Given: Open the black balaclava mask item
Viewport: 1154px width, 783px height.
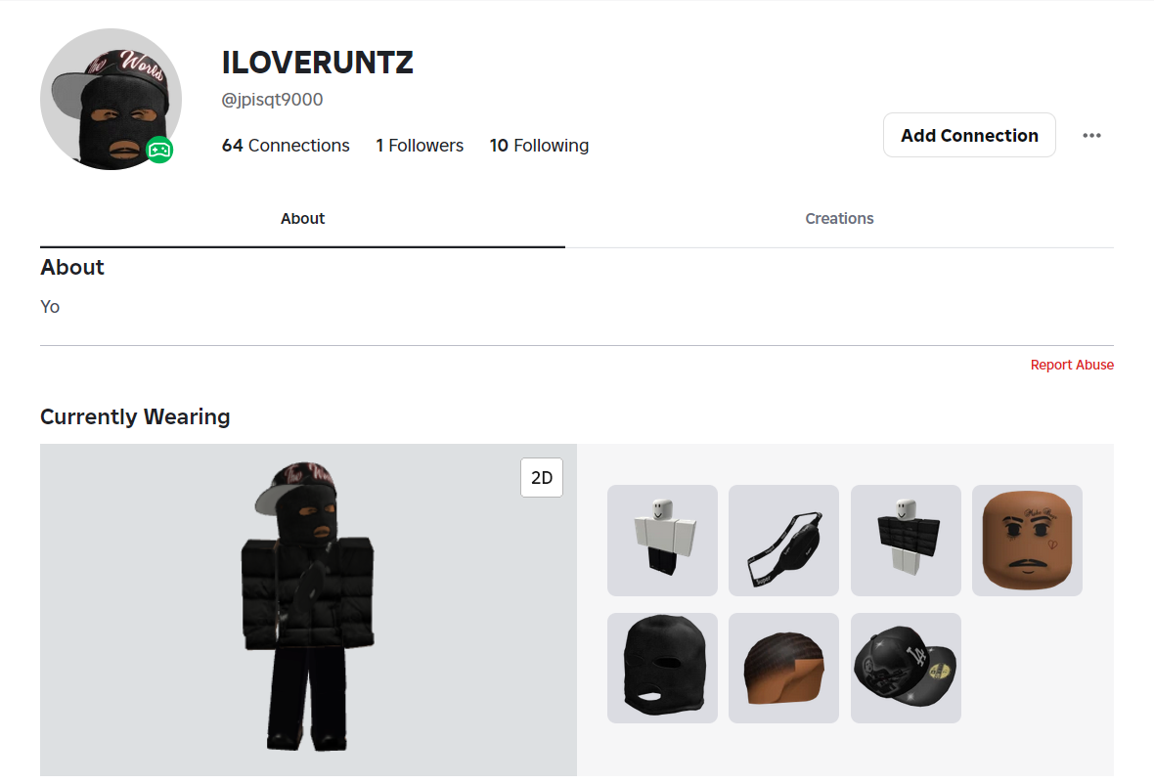Looking at the screenshot, I should [x=662, y=668].
